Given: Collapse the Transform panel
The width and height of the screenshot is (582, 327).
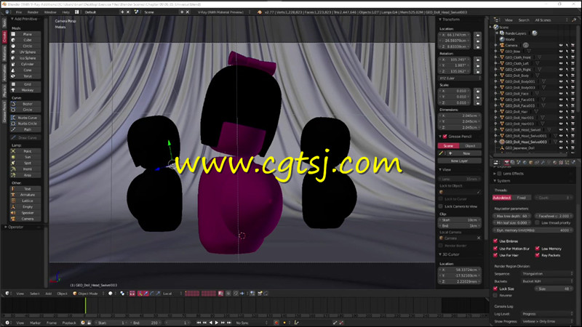Looking at the screenshot, I should click(x=441, y=20).
